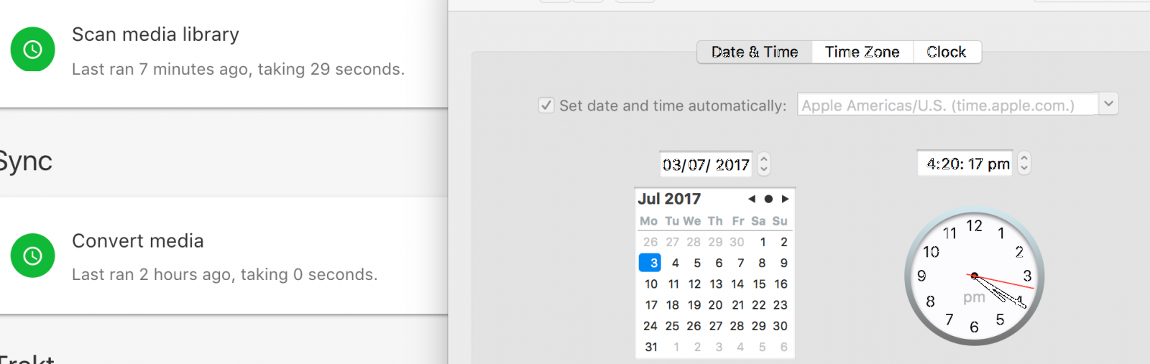Screen dimensions: 1150x364
Task: Click the date field showing 03/07/2017
Action: click(x=705, y=164)
